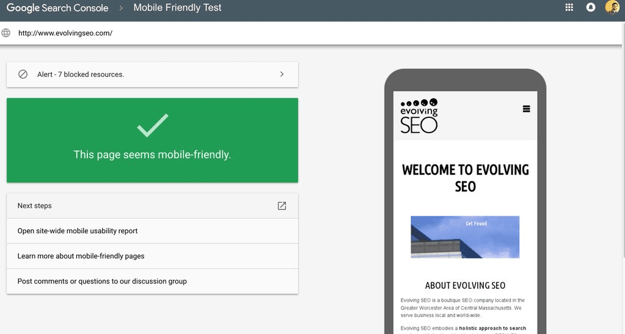Expand the blocked resources alert chevron
Viewport: 625px width, 334px height.
click(x=282, y=74)
